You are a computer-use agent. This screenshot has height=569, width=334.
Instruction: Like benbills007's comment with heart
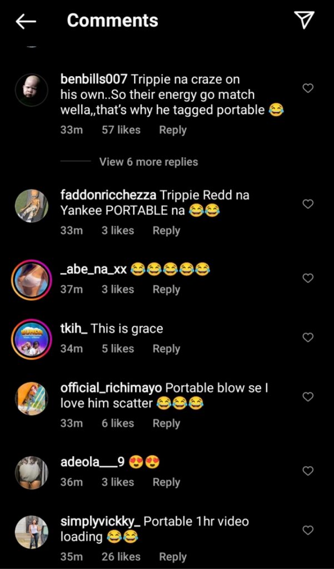[307, 88]
